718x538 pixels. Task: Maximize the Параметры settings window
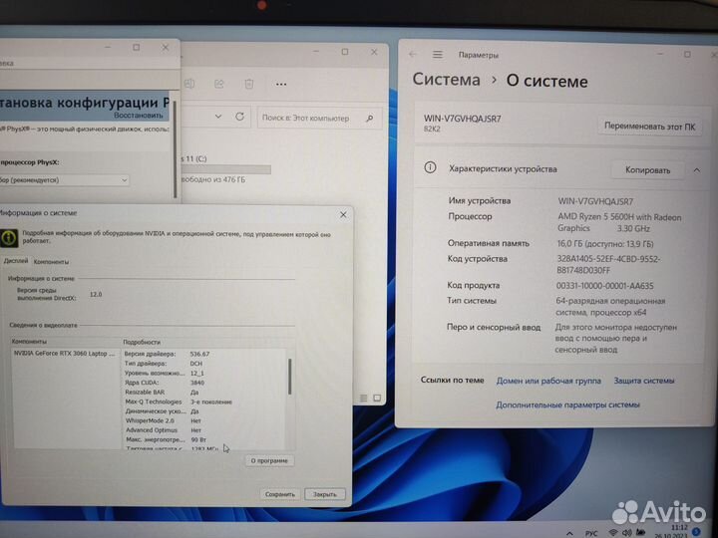point(687,54)
